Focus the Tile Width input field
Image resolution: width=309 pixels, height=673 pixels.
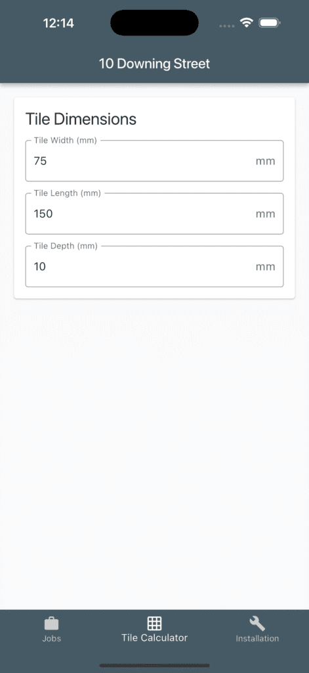[154, 161]
